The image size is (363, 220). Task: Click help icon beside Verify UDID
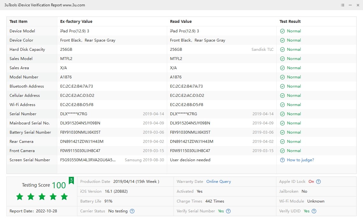[314, 211]
